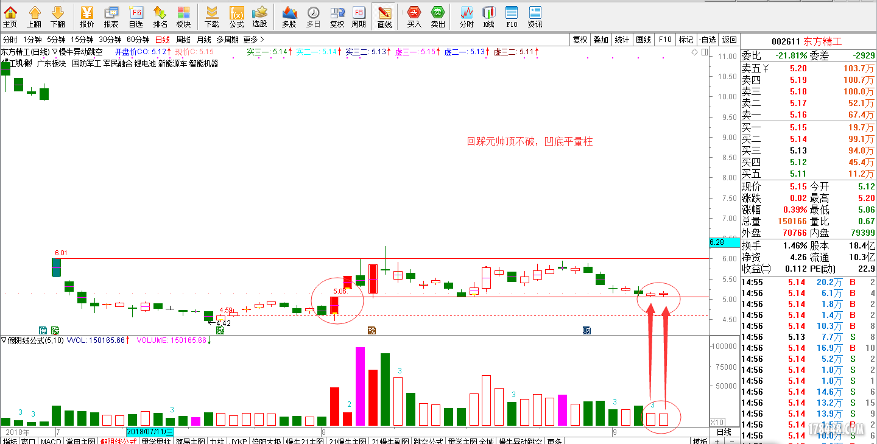877x444 pixels.
Task: Select the 30分钟 period
Action: click(111, 40)
